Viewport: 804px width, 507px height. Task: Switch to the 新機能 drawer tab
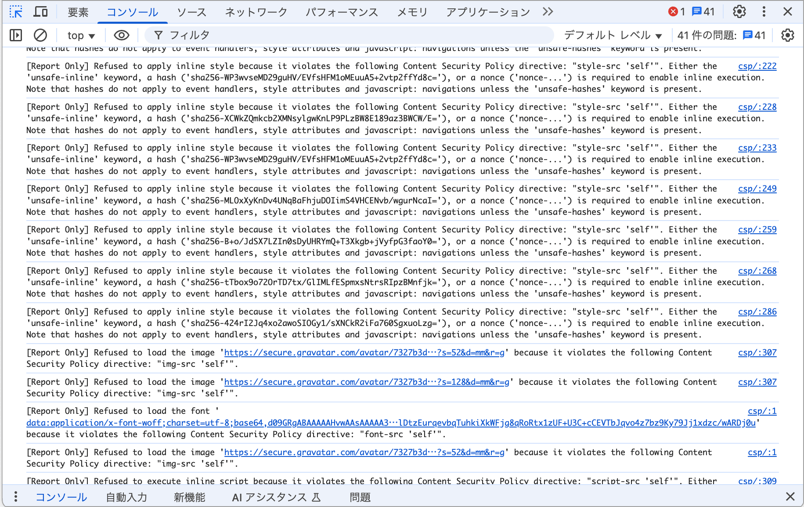(190, 497)
